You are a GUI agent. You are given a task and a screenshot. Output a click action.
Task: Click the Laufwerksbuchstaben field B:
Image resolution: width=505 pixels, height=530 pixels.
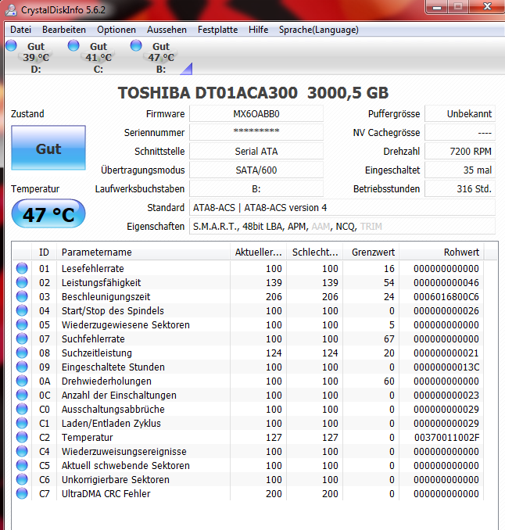256,189
